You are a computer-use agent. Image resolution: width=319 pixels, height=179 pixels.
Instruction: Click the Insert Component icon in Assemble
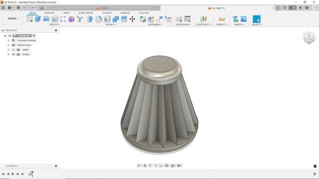(143, 19)
